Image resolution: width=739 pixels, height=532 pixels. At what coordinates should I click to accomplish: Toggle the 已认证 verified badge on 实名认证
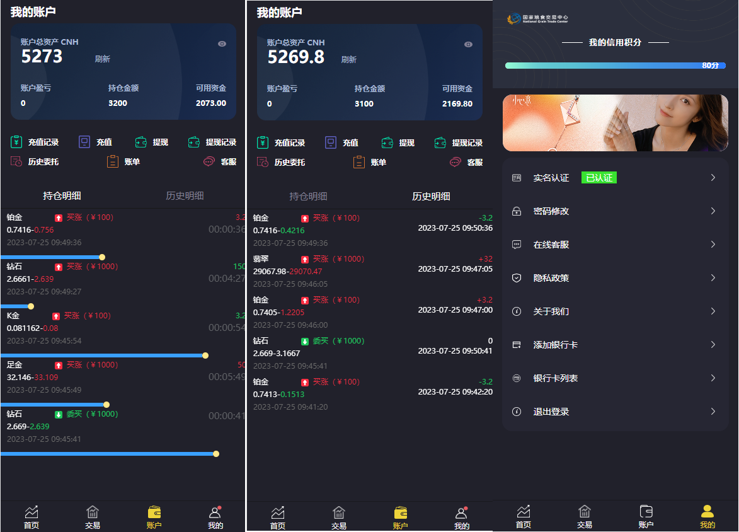click(x=599, y=177)
